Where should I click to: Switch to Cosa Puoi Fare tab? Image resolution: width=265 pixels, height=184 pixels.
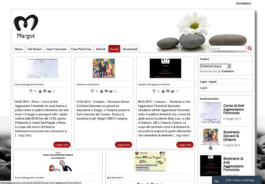(x=81, y=49)
